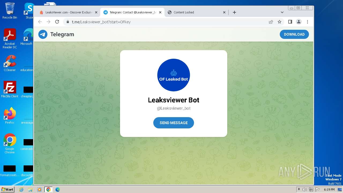Minimize the Chrome window

(x=292, y=8)
